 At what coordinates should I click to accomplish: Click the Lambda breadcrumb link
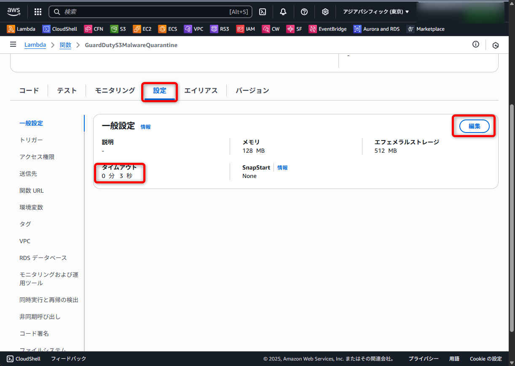point(35,45)
